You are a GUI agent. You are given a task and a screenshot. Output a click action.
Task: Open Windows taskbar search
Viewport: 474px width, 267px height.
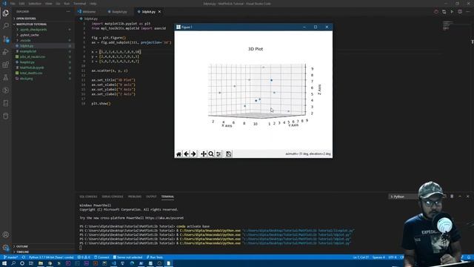click(x=13, y=264)
